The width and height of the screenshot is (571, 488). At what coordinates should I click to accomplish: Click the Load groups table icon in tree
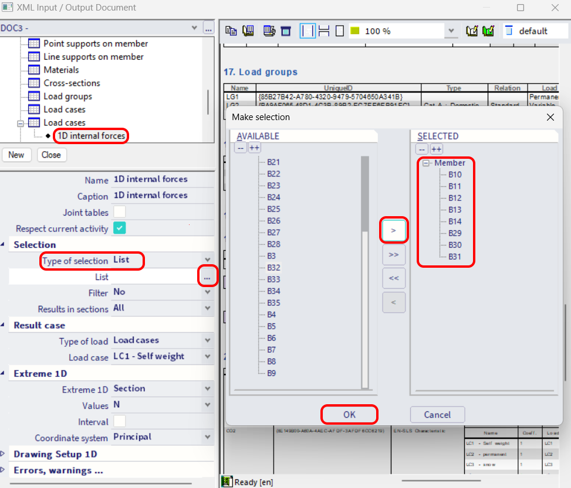point(35,97)
